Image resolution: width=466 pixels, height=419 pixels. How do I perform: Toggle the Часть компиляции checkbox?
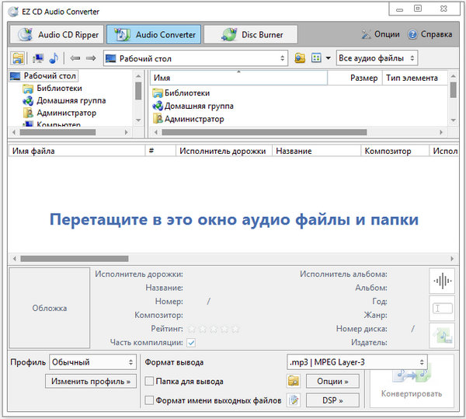click(190, 342)
